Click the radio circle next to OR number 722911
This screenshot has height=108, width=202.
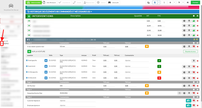2,43
